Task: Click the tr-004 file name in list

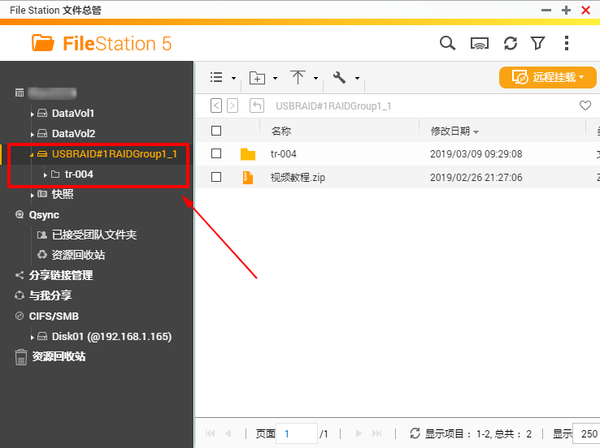Action: 284,154
